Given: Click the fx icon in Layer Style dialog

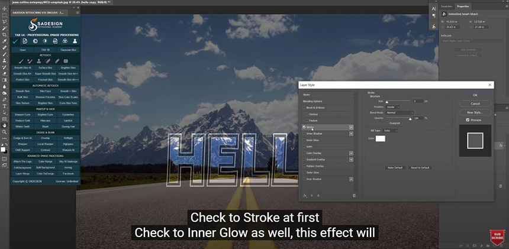Looking at the screenshot, I should [x=305, y=196].
